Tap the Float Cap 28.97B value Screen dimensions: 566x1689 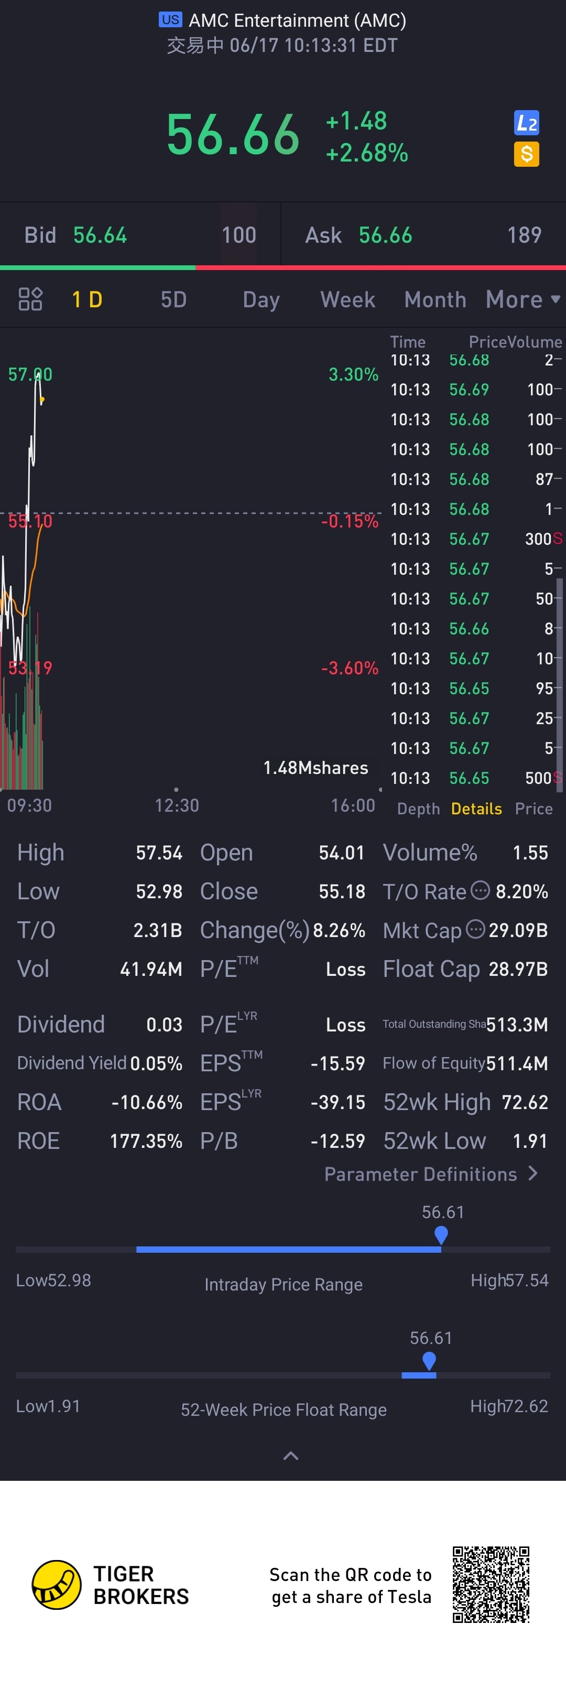518,969
